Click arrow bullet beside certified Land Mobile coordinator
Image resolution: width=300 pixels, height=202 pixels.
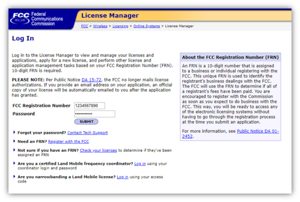tap(14, 164)
